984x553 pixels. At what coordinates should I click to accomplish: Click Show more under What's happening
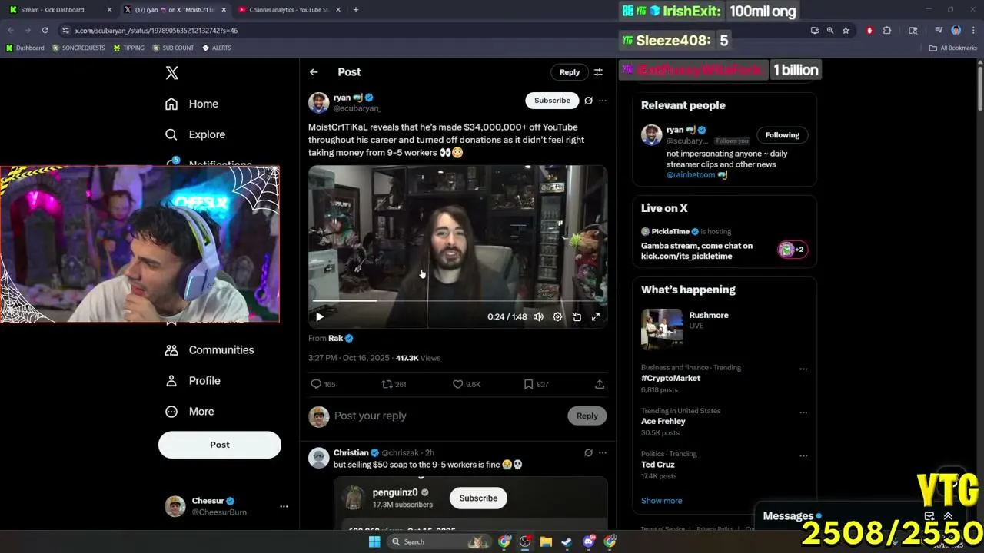pos(662,501)
